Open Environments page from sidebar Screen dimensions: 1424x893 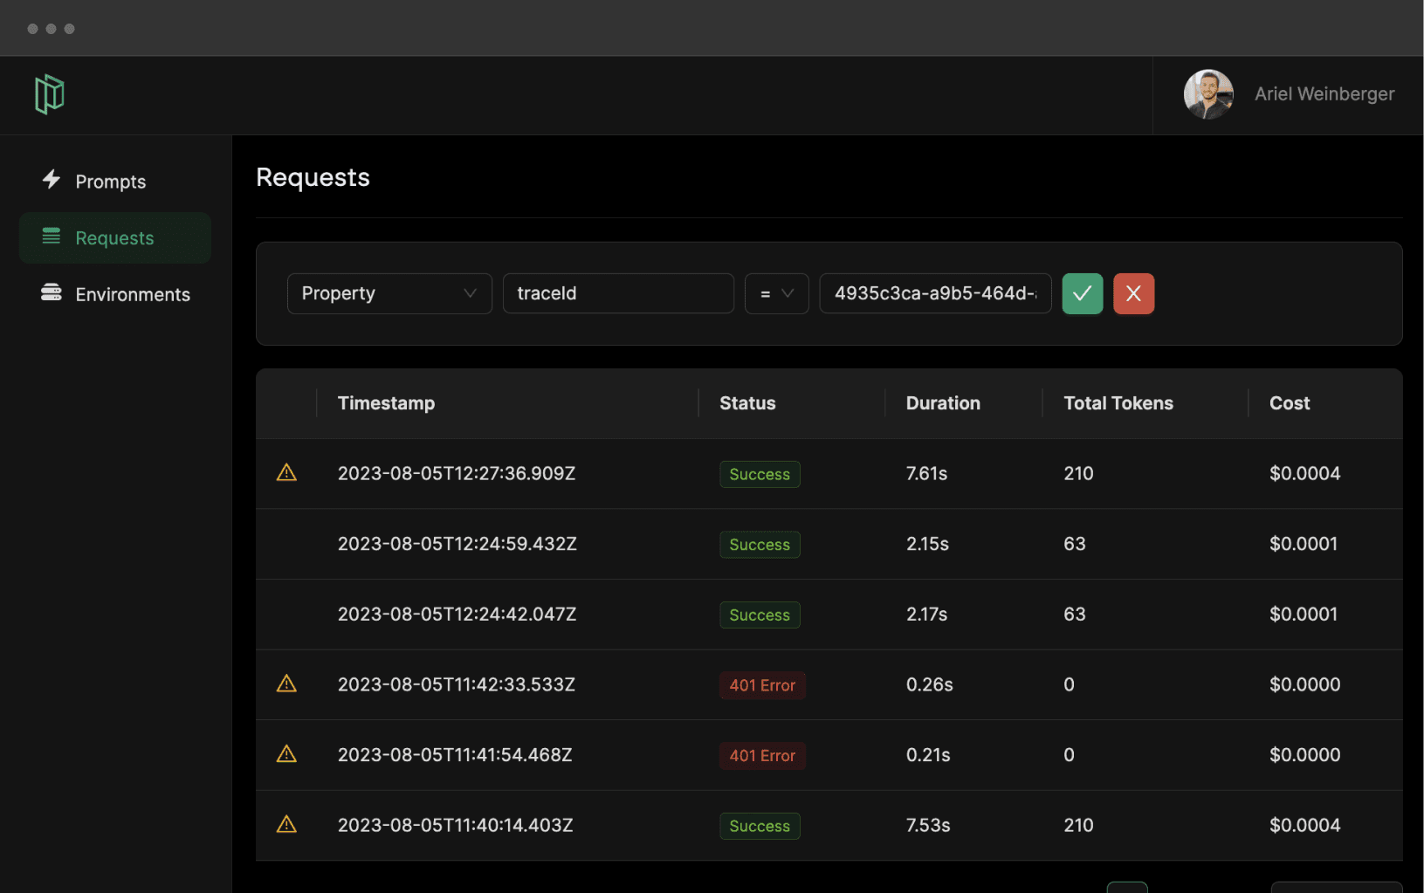click(x=133, y=295)
